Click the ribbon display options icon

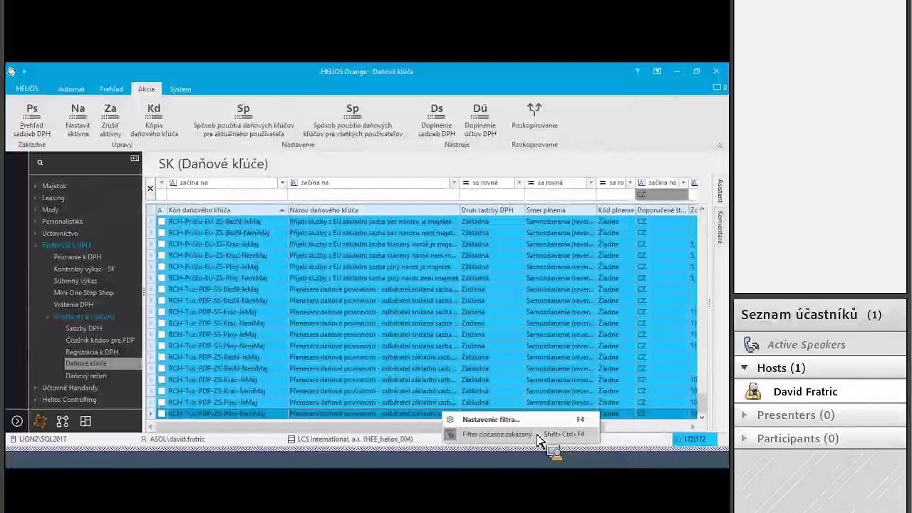point(657,71)
